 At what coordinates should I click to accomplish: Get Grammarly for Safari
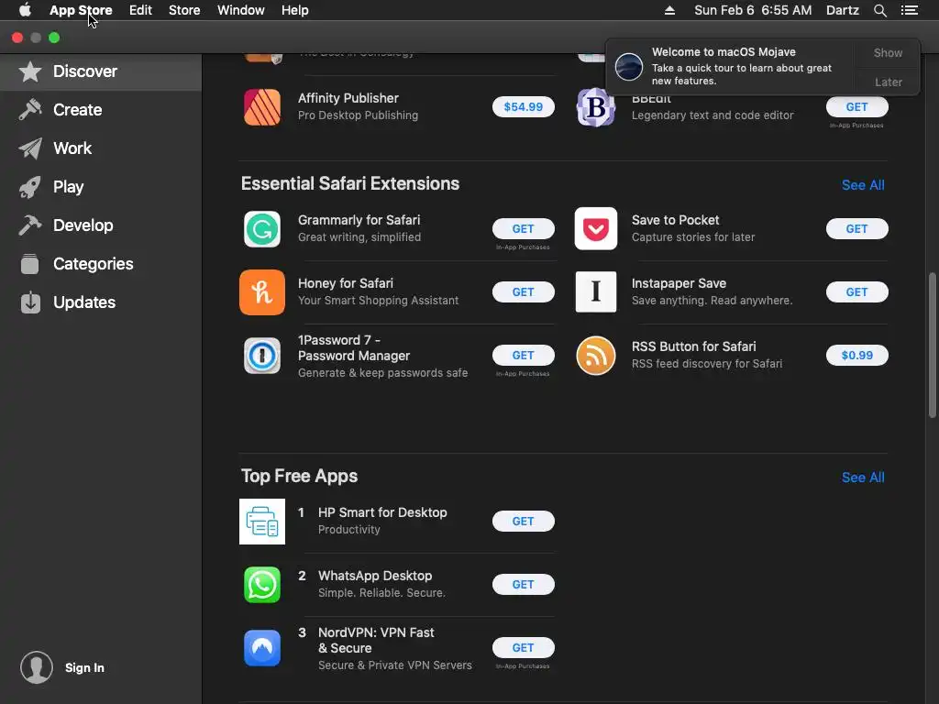[524, 228]
